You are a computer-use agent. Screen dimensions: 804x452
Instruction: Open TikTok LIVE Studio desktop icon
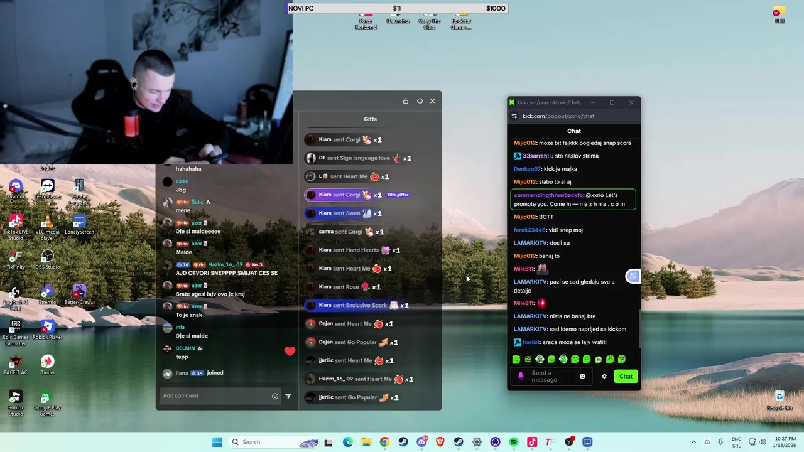click(x=16, y=226)
